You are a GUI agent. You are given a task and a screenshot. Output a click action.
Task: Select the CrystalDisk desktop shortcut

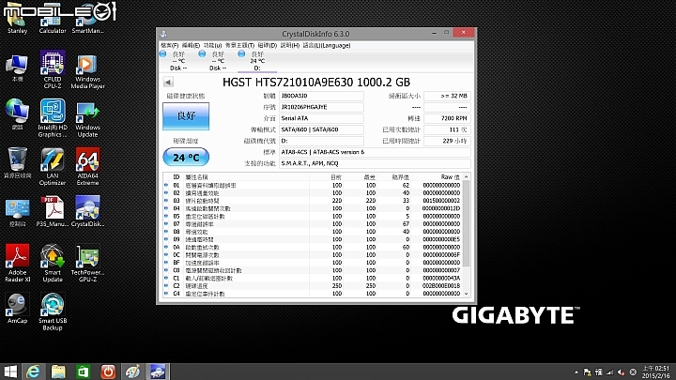click(x=87, y=211)
